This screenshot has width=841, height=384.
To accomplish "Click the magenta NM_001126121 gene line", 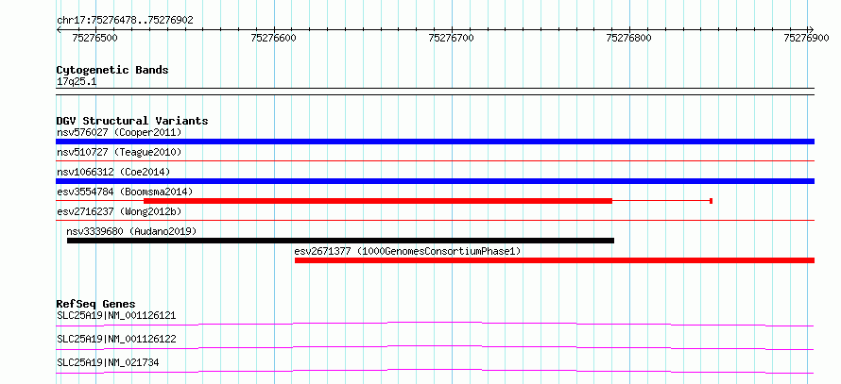I will tap(435, 324).
